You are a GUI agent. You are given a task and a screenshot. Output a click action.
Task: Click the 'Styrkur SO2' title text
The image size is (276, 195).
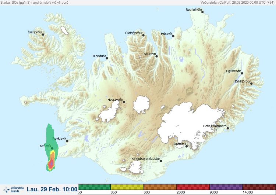pos(34,3)
